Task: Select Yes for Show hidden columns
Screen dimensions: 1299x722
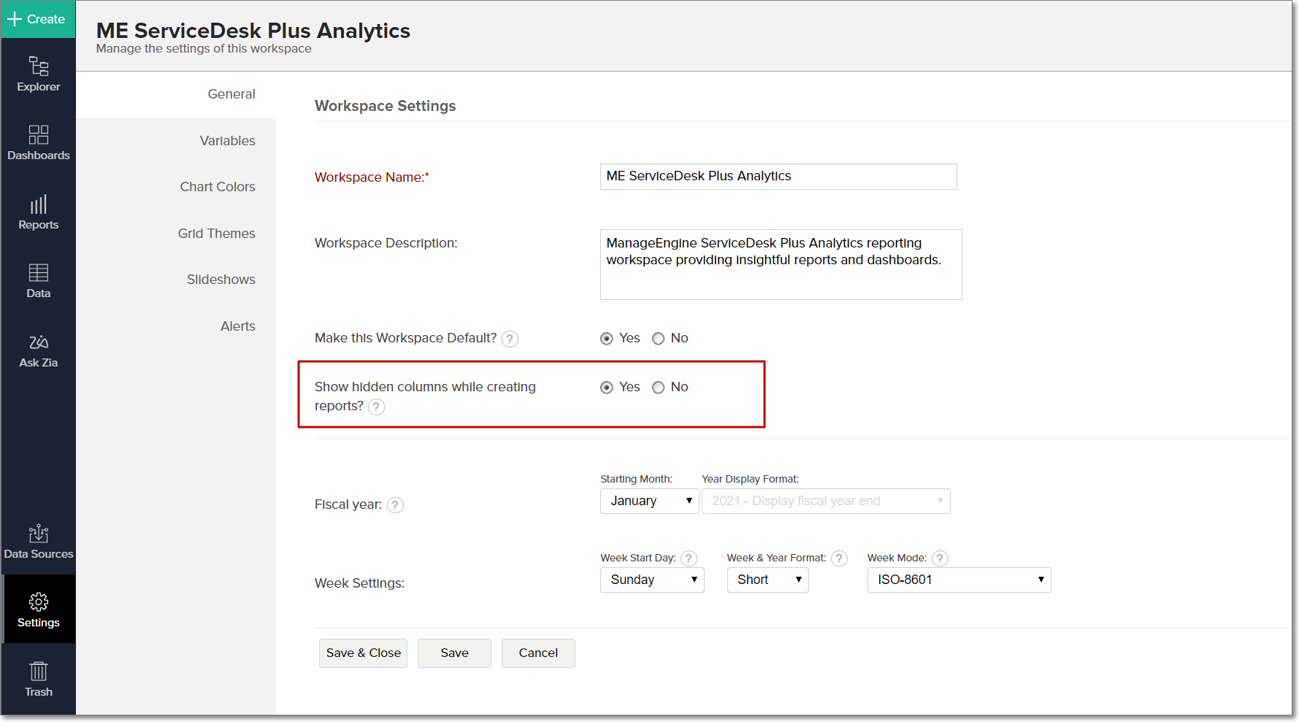Action: coord(607,388)
